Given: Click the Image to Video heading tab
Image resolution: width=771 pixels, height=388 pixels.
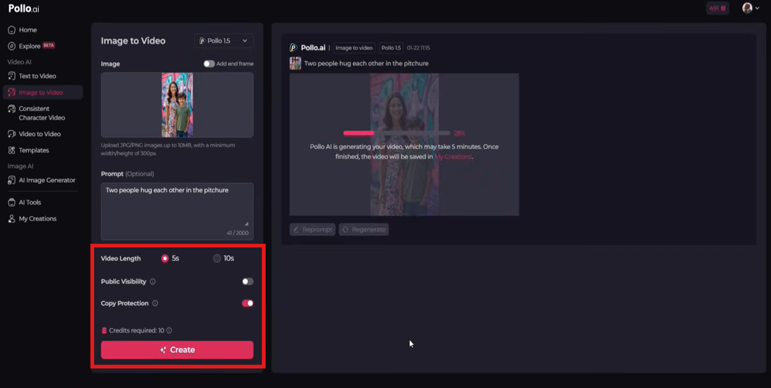Looking at the screenshot, I should point(133,41).
